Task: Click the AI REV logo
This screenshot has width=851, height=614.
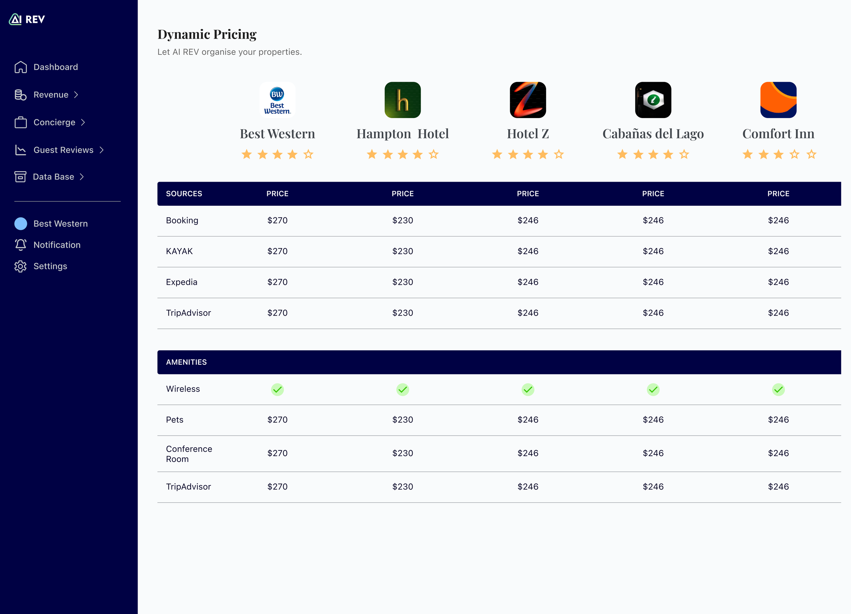Action: click(x=27, y=19)
